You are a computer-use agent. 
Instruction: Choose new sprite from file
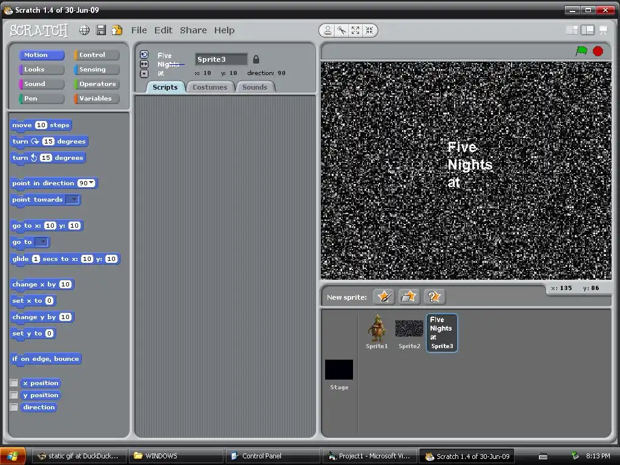pyautogui.click(x=409, y=297)
